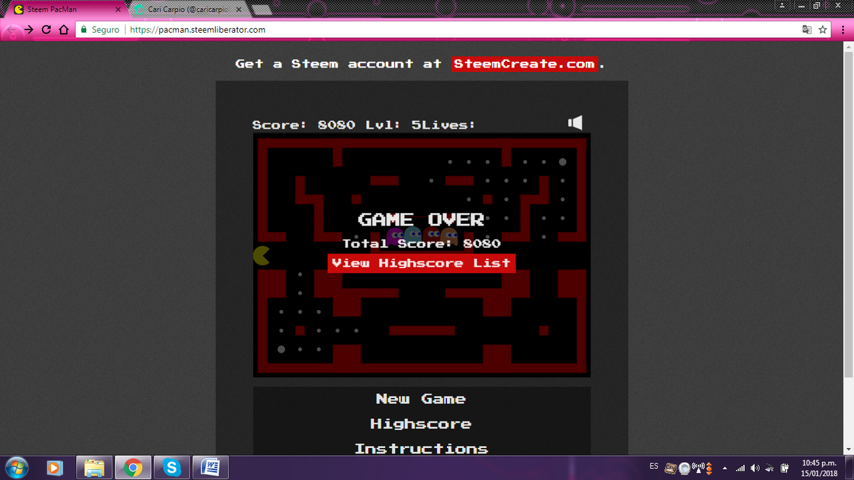Click the Chrome taskbar icon
The image size is (854, 480).
point(133,468)
